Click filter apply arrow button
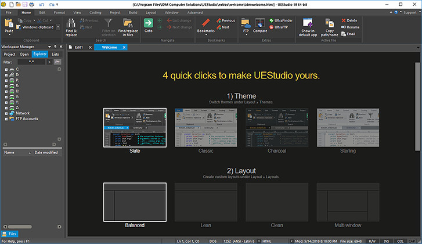422x244 pixels. (49, 62)
